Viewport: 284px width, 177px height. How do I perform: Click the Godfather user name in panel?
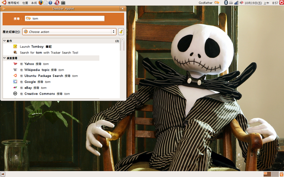click(205, 3)
